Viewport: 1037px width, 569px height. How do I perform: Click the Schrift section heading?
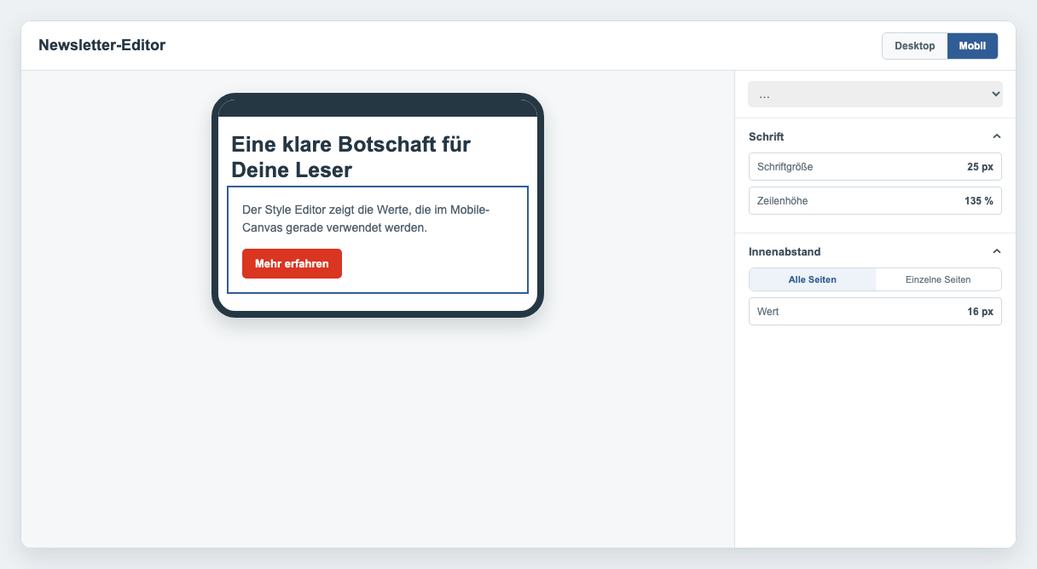[x=766, y=136]
